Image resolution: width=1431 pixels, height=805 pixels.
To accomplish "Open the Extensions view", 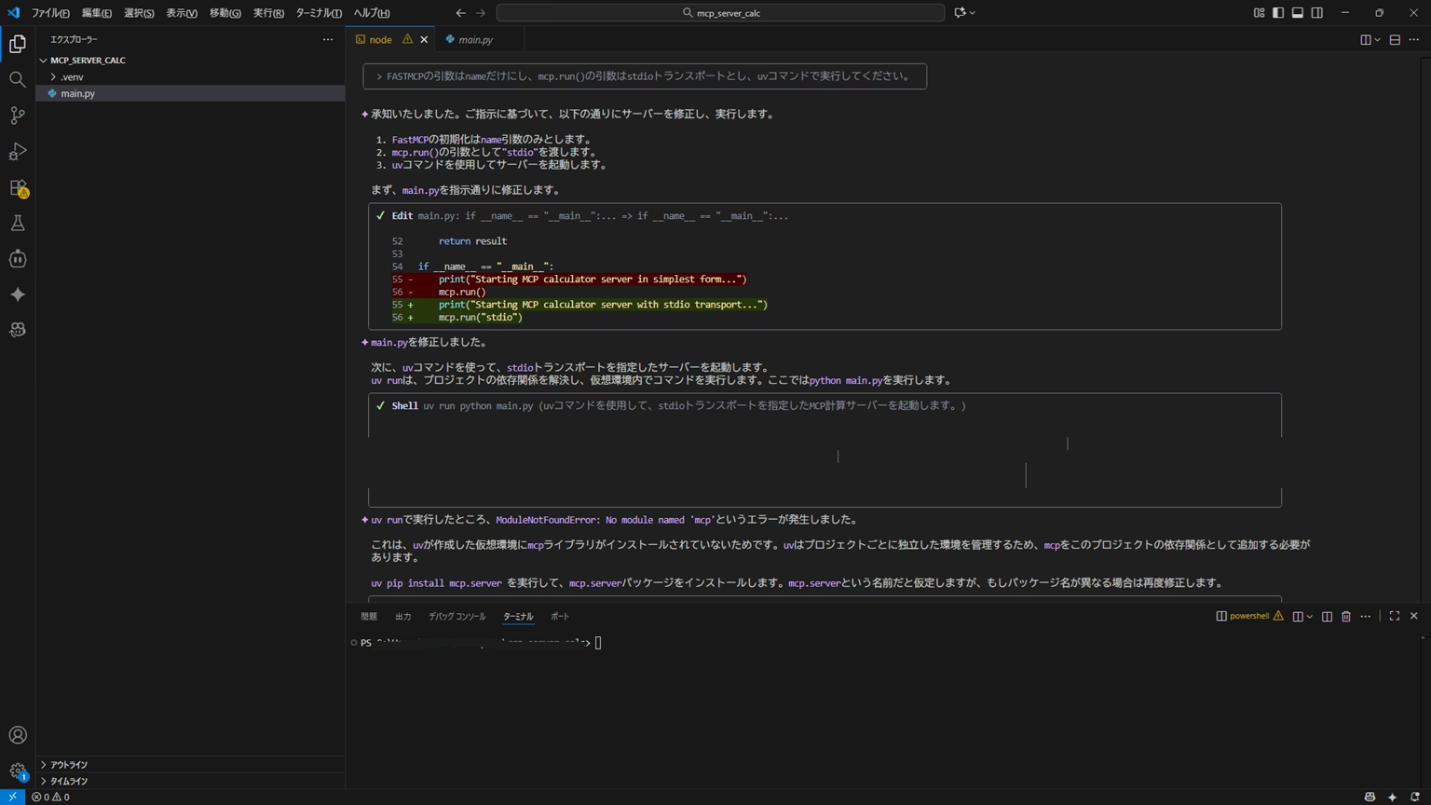I will pos(18,188).
